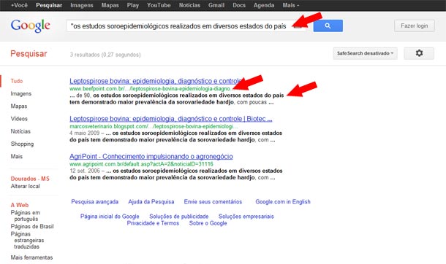Select the Tudo filter in sidebar
This screenshot has width=446, height=264.
pos(17,81)
